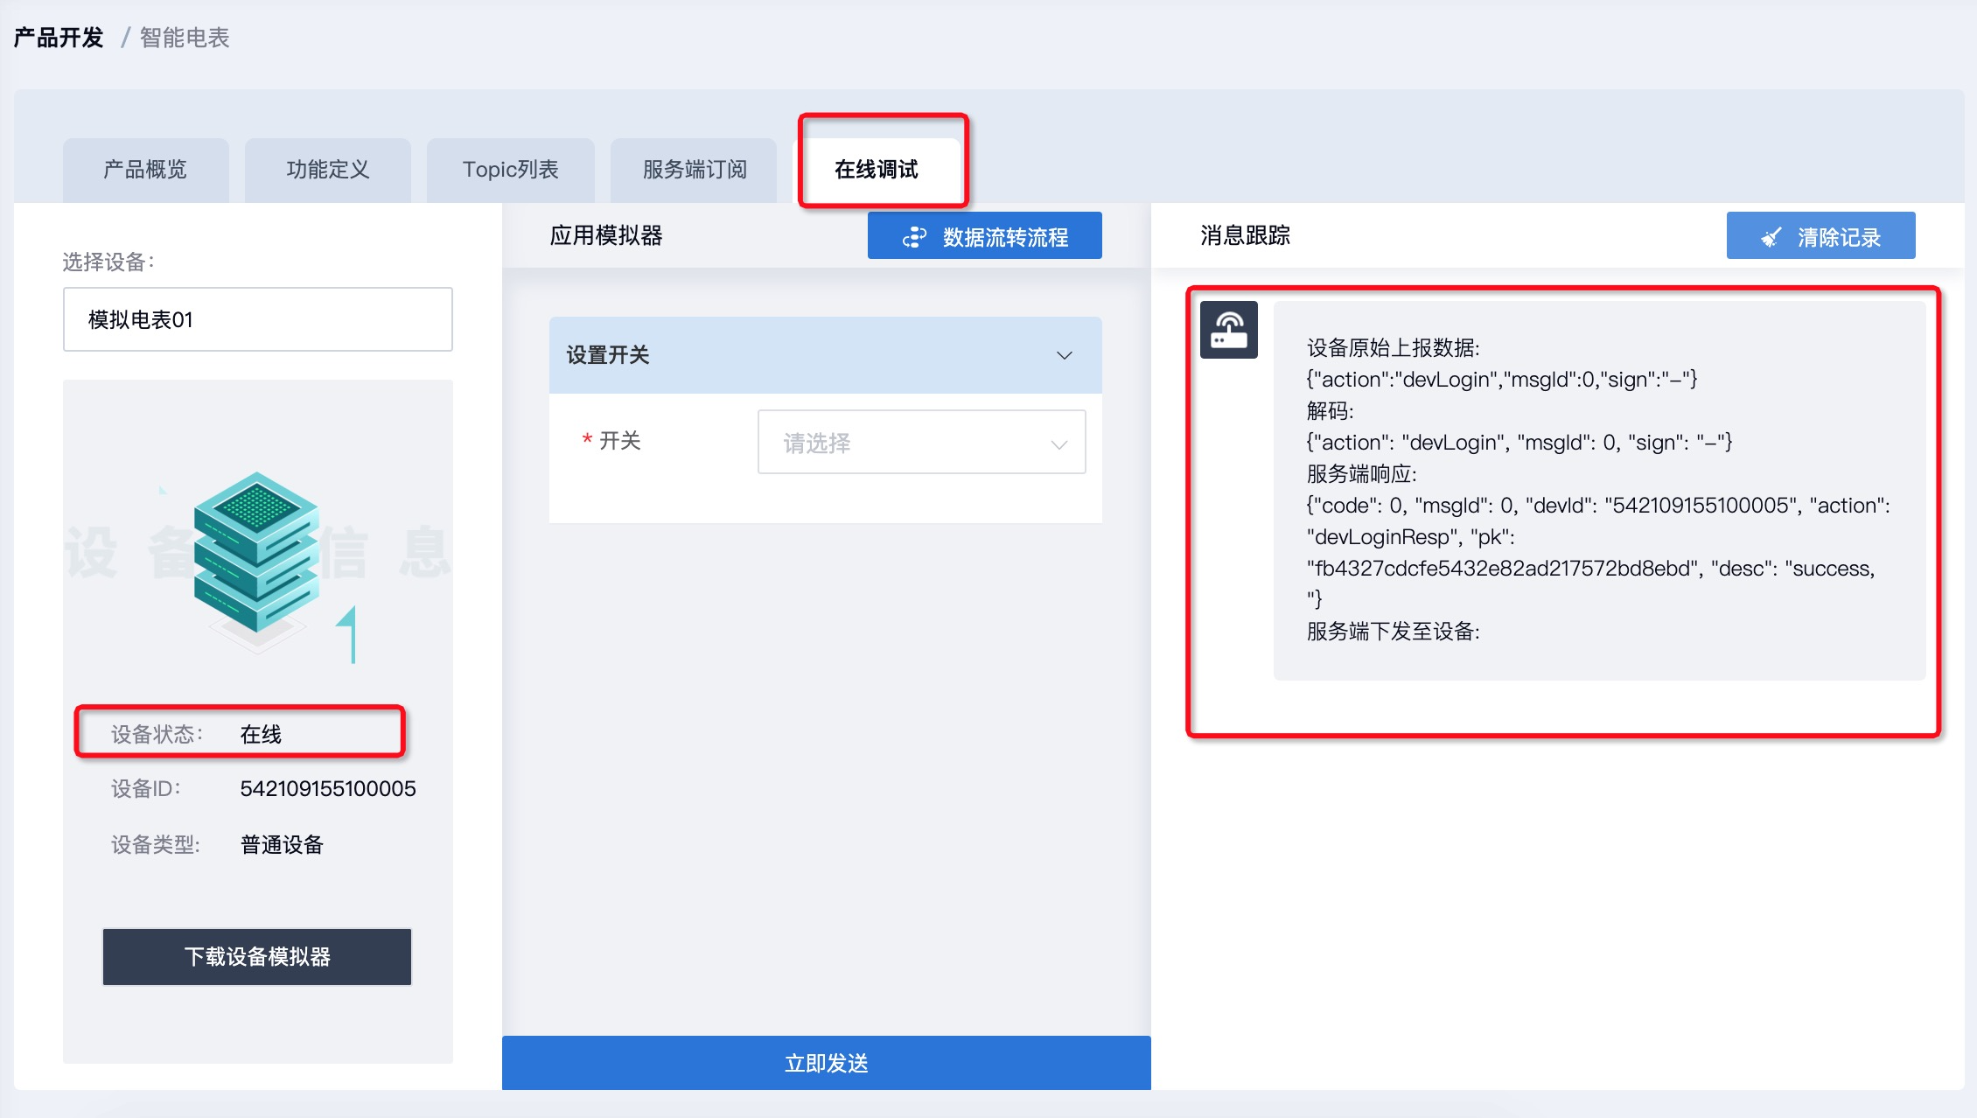The width and height of the screenshot is (1977, 1118).
Task: Select the 在线调试 tab
Action: [876, 170]
